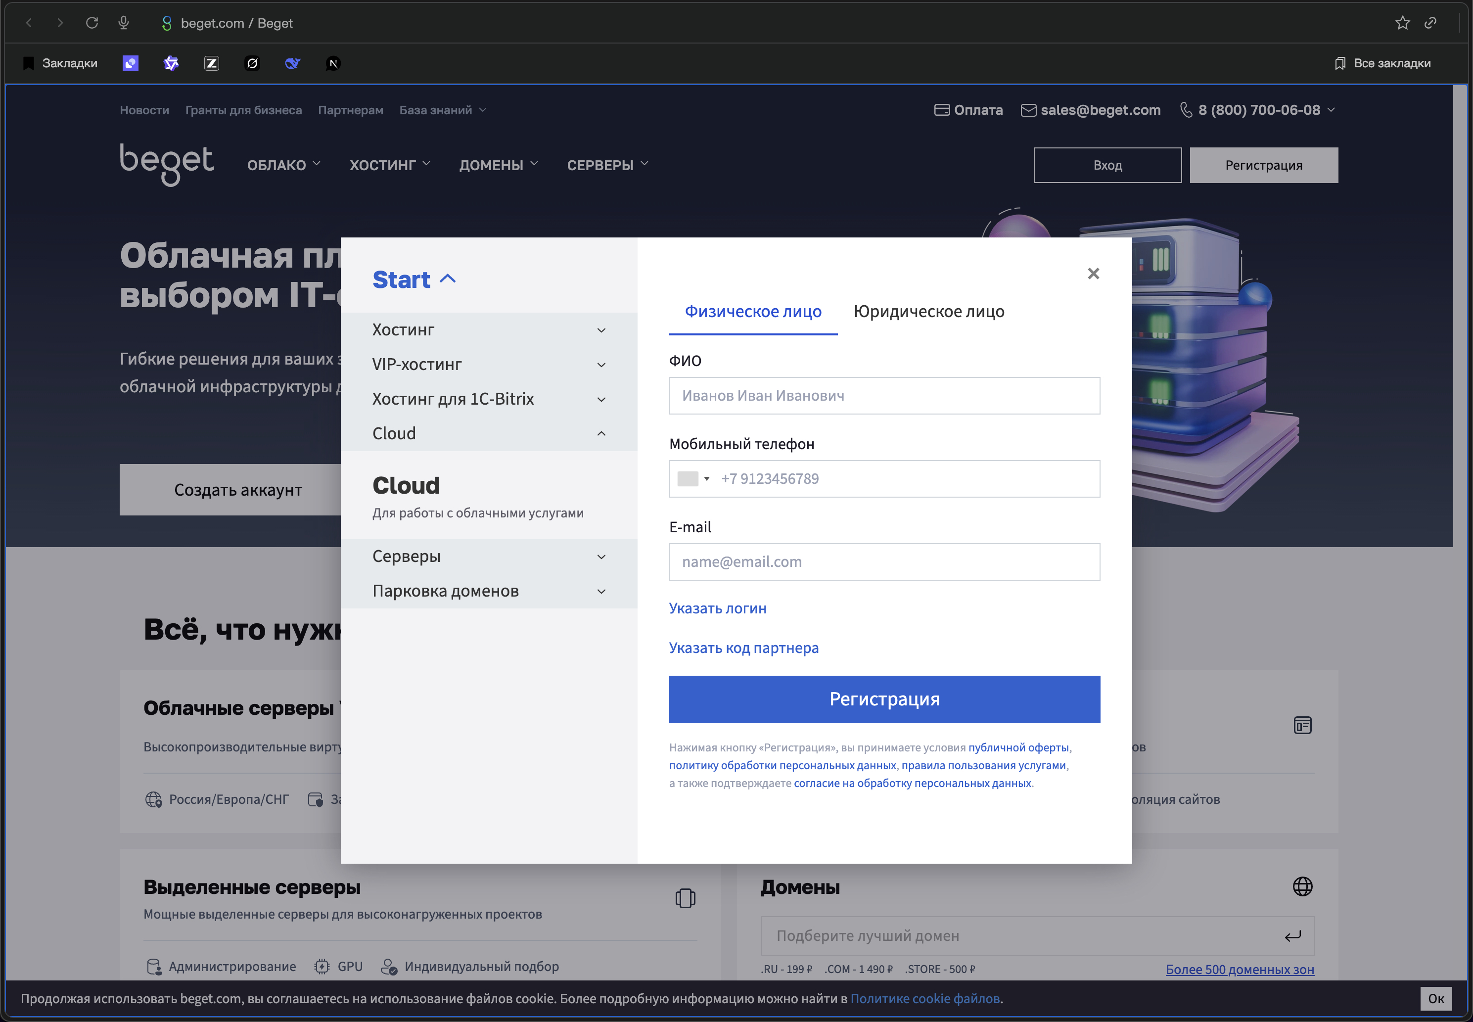This screenshot has height=1022, width=1473.
Task: Expand the Хостинг plan row in dialog
Action: (489, 330)
